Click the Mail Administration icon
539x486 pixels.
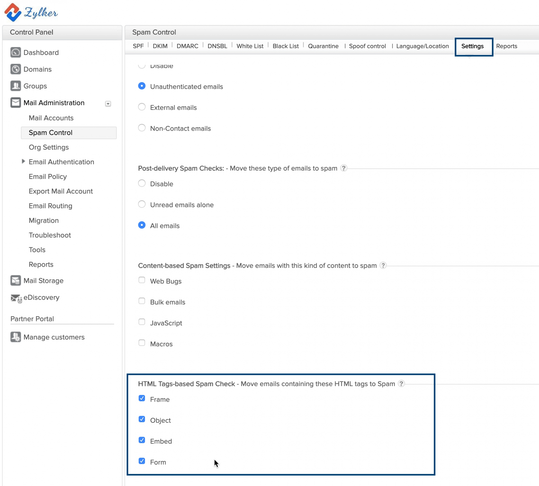[15, 103]
